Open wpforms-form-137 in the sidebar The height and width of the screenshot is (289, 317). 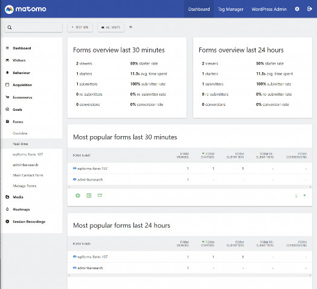coord(28,154)
